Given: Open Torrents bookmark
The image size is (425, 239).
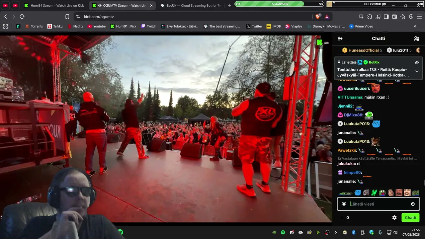Looking at the screenshot, I should (x=34, y=26).
